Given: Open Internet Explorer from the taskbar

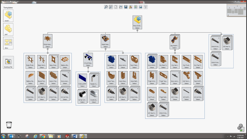Looking at the screenshot, I should tap(35, 136).
